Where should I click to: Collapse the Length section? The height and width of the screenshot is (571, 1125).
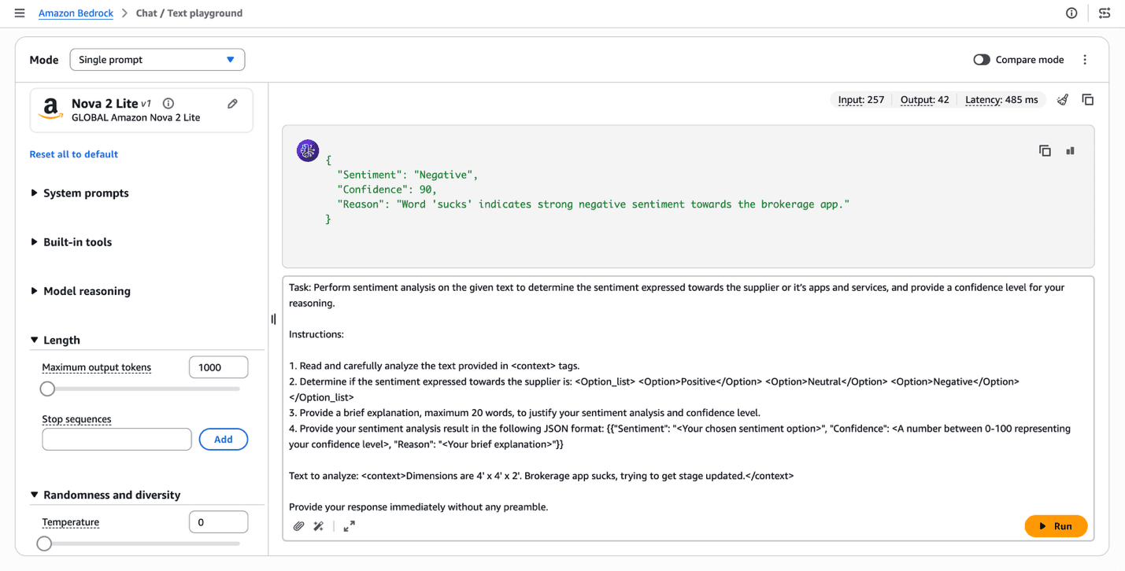pyautogui.click(x=55, y=341)
